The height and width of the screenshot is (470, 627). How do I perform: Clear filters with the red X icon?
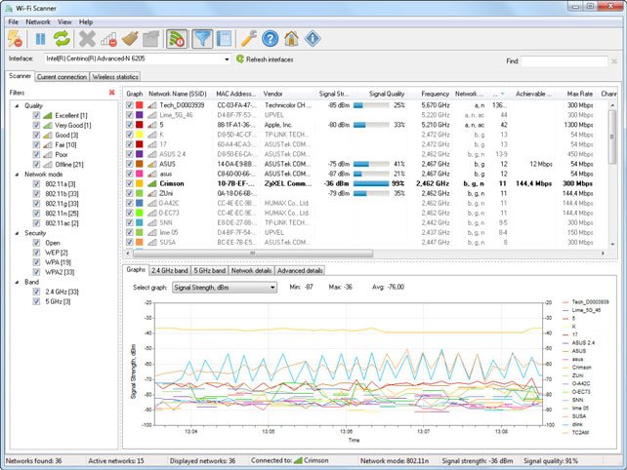pyautogui.click(x=112, y=93)
